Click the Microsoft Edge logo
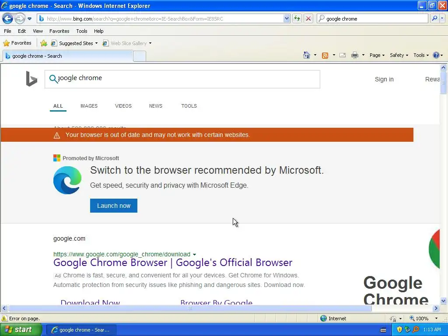This screenshot has width=448, height=336. (67, 180)
